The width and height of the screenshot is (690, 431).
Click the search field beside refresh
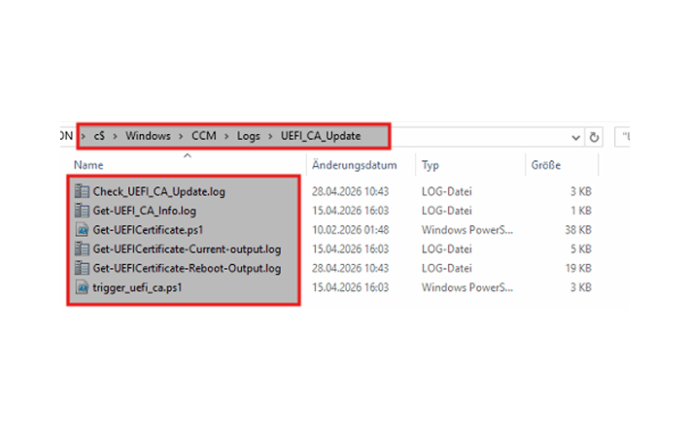(622, 137)
